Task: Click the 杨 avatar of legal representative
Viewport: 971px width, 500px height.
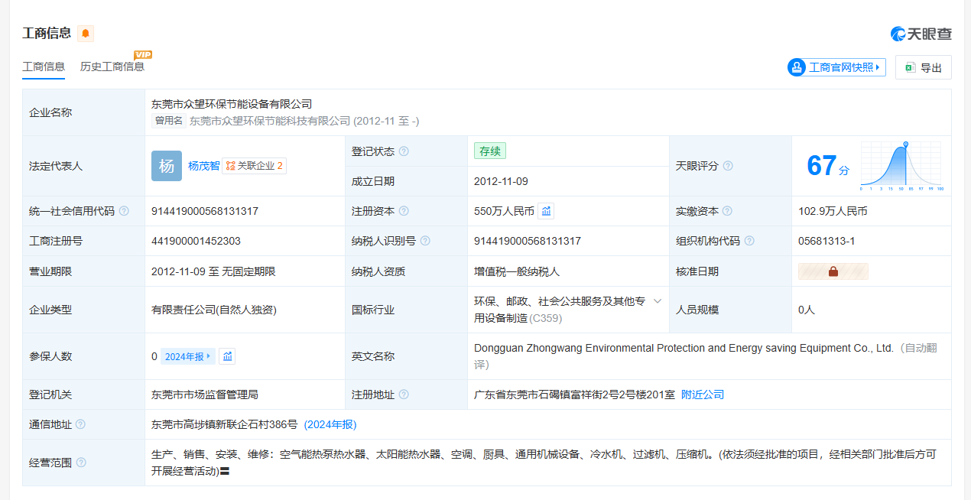Action: 167,166
